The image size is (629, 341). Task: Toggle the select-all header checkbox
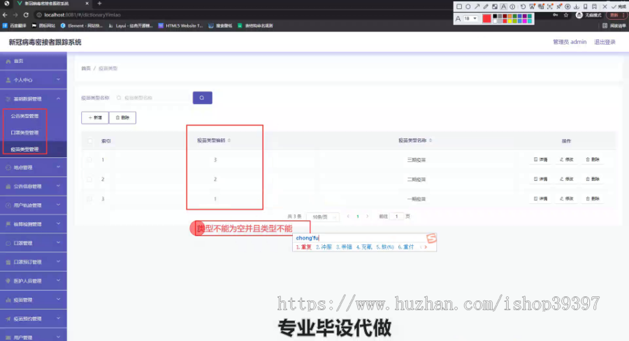click(89, 141)
